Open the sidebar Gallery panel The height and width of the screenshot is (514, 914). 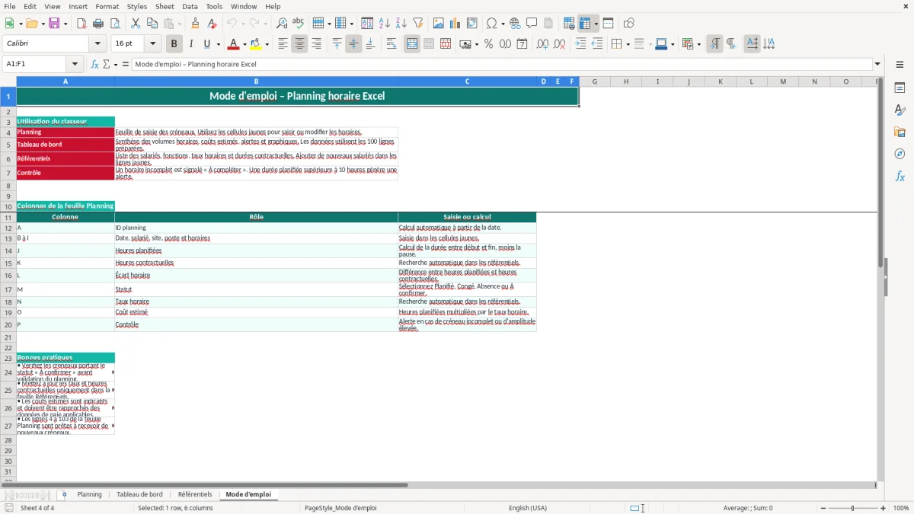(900, 132)
